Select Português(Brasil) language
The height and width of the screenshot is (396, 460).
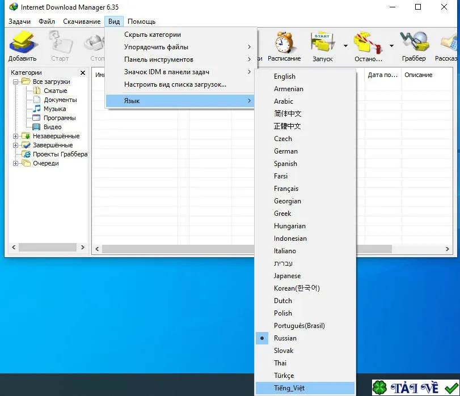point(305,325)
